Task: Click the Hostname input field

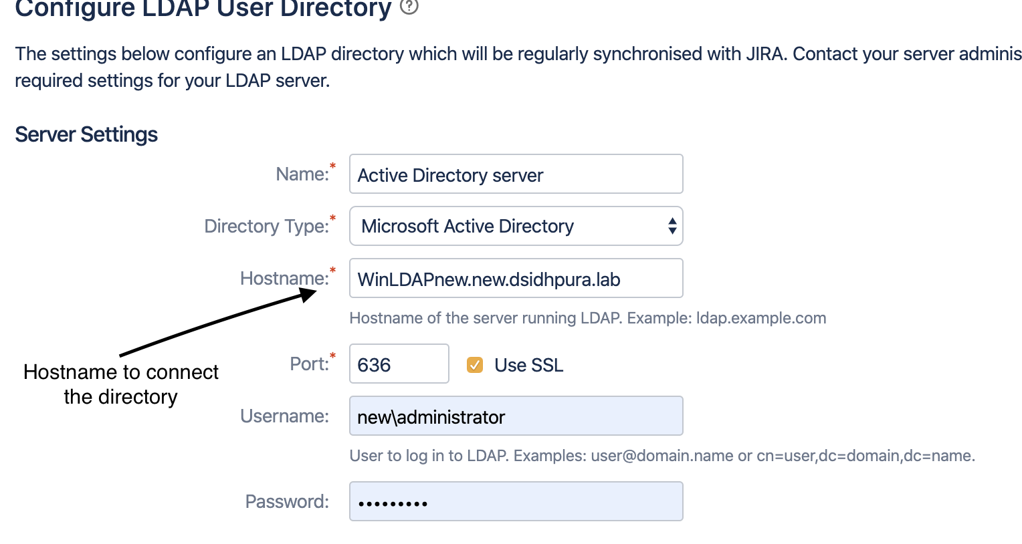Action: tap(516, 278)
